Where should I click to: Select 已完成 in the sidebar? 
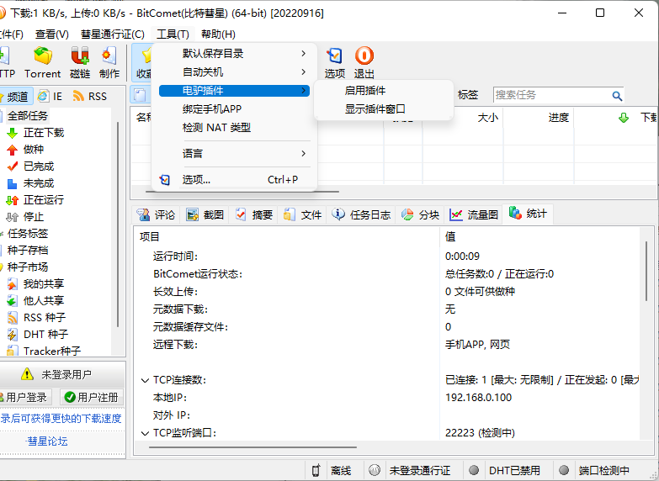pos(30,166)
